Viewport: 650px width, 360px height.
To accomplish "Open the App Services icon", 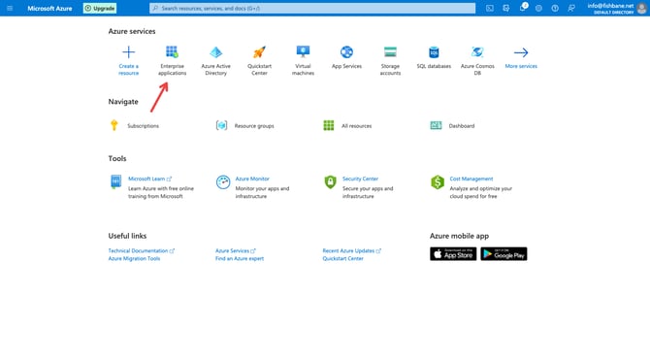I will point(346,52).
